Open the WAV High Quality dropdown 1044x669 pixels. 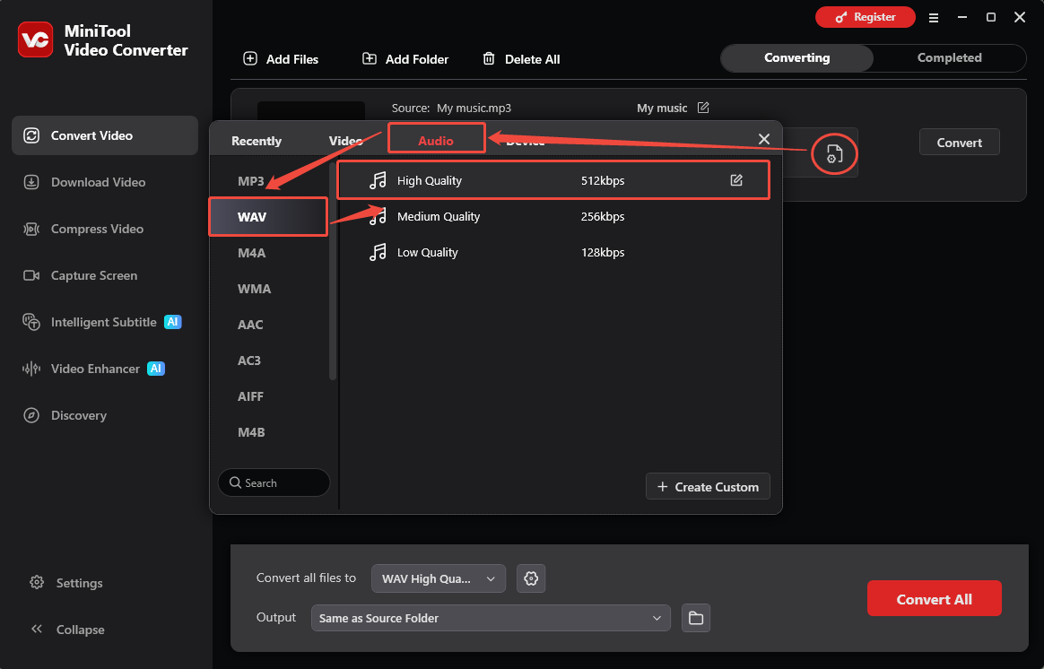click(x=438, y=578)
